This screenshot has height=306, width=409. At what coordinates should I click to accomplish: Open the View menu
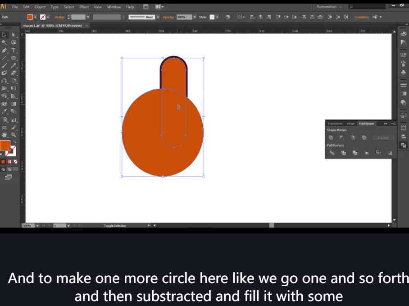tap(98, 7)
